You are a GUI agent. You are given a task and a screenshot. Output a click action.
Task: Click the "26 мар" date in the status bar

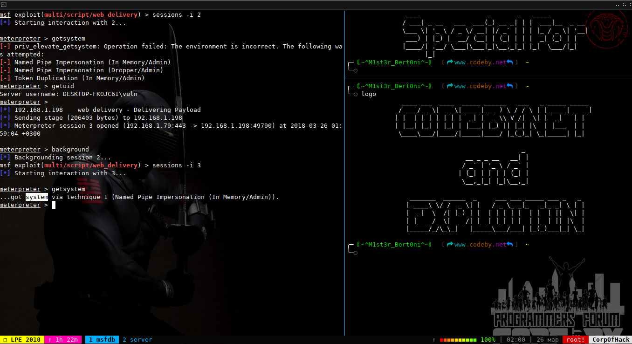coord(547,340)
